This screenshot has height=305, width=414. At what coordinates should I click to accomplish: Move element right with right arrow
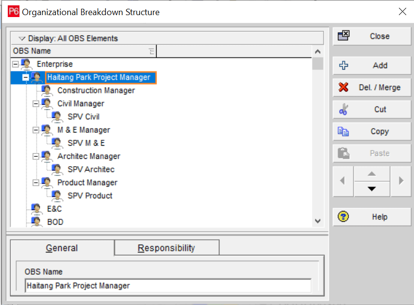point(401,181)
